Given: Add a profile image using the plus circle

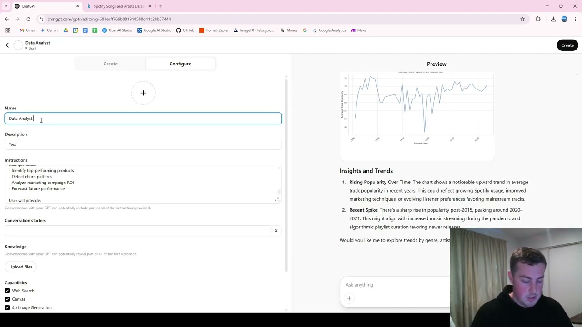Looking at the screenshot, I should point(143,93).
